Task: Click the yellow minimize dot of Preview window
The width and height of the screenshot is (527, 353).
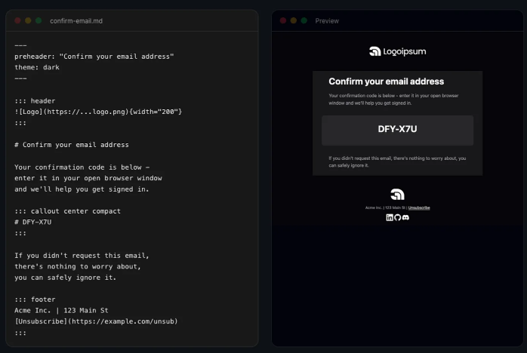Action: point(294,20)
